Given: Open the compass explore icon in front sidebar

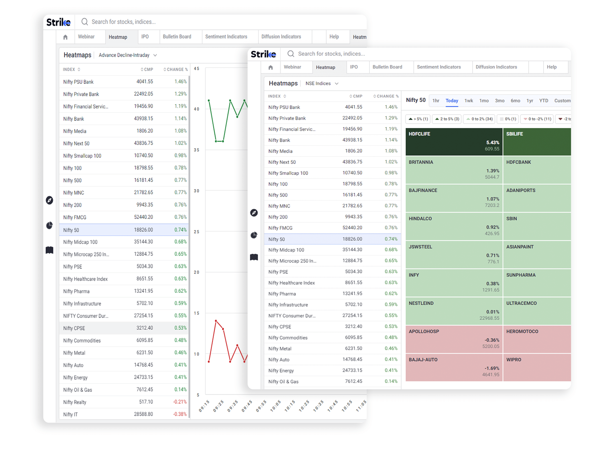Looking at the screenshot, I should [x=254, y=213].
